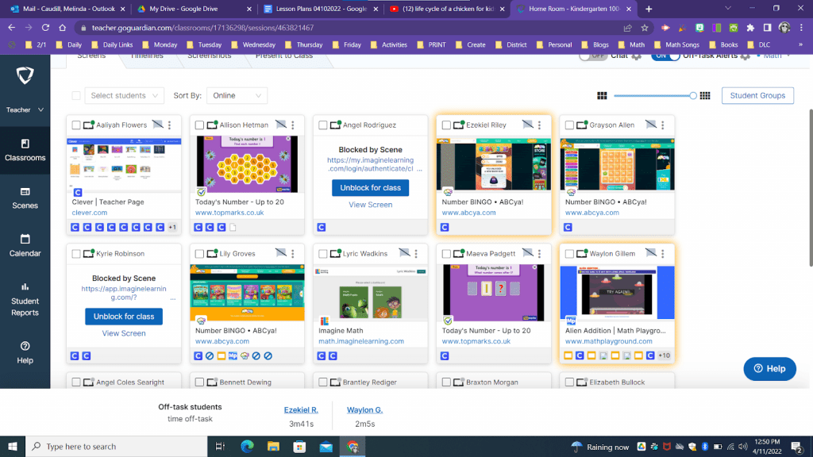Open the Scenes panel from the sidebar

pyautogui.click(x=25, y=198)
